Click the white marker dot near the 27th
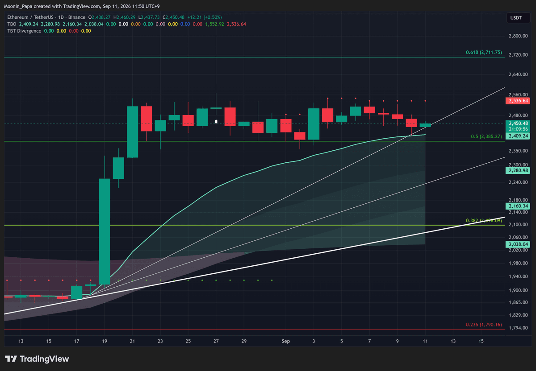 [x=216, y=121]
